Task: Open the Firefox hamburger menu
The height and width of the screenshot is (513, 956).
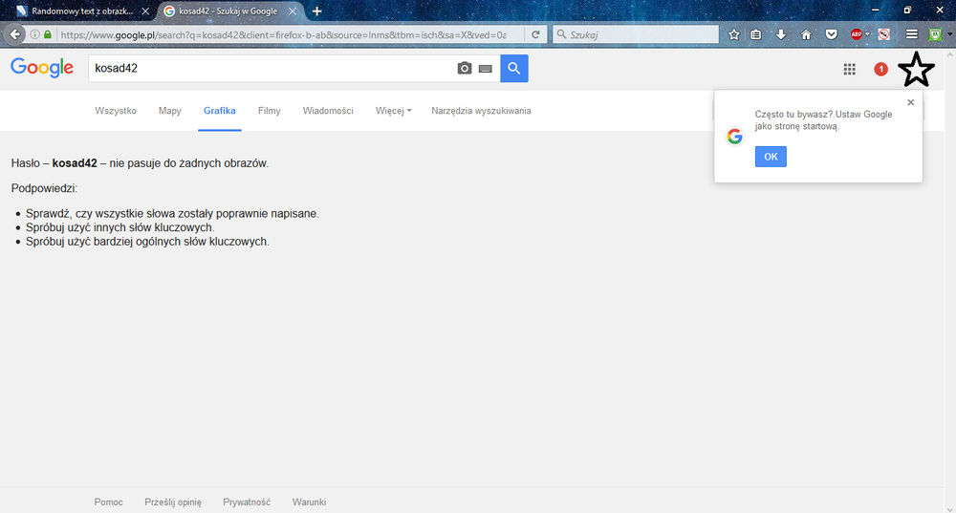Action: [x=911, y=34]
